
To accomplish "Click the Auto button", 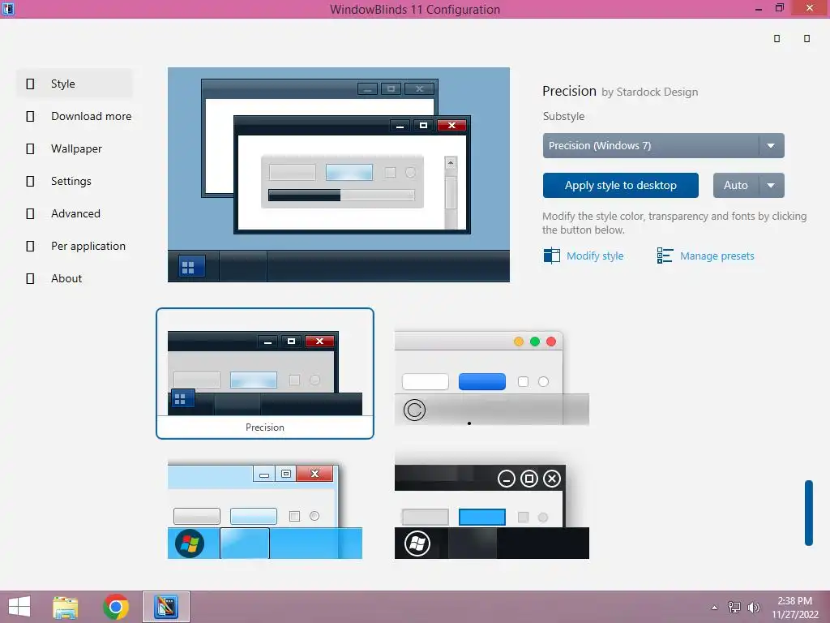I will 736,186.
